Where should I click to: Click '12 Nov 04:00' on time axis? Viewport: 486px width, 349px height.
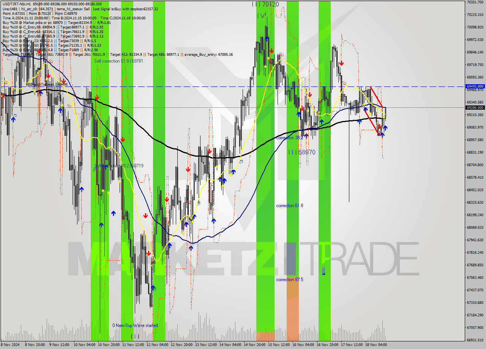tap(157, 345)
